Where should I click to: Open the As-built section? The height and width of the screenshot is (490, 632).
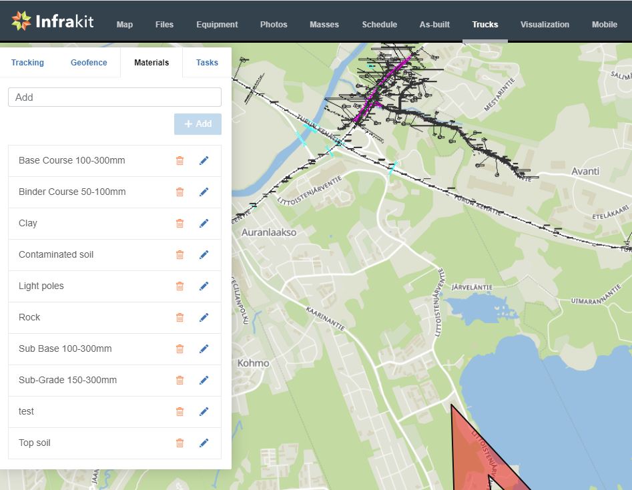tap(434, 25)
